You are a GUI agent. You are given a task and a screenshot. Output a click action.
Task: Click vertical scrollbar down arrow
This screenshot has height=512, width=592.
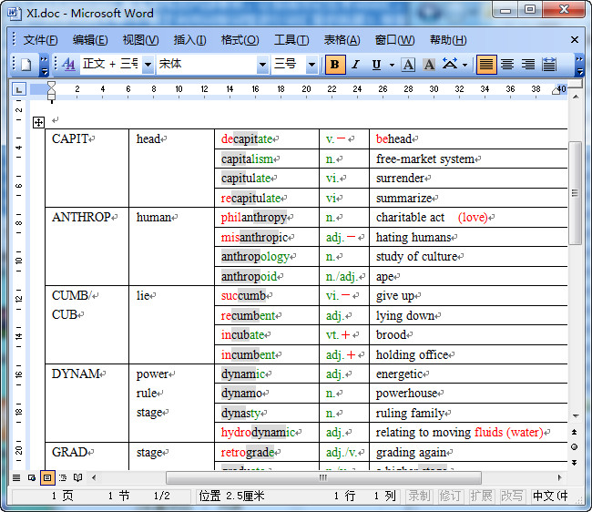click(x=576, y=415)
